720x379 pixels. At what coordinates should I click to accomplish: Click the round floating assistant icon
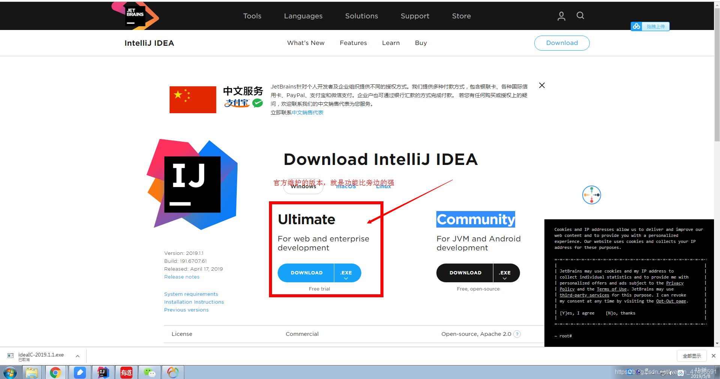pyautogui.click(x=592, y=195)
